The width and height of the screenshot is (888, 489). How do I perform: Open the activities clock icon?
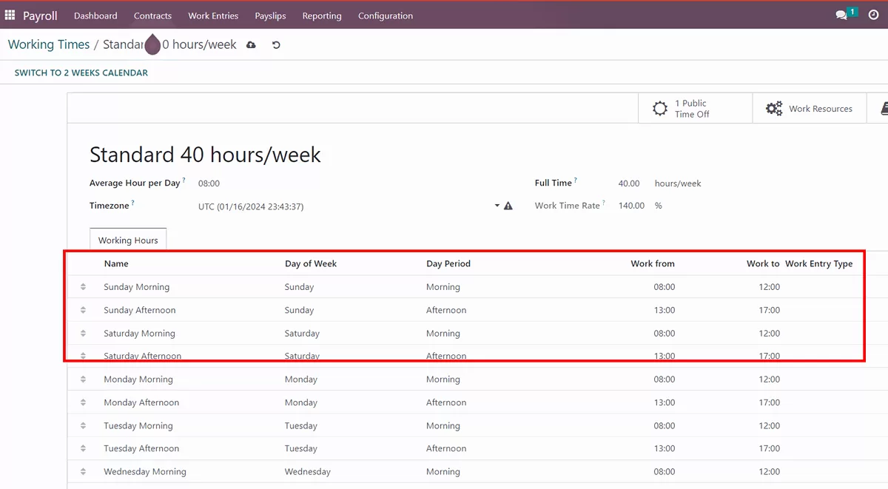point(873,15)
